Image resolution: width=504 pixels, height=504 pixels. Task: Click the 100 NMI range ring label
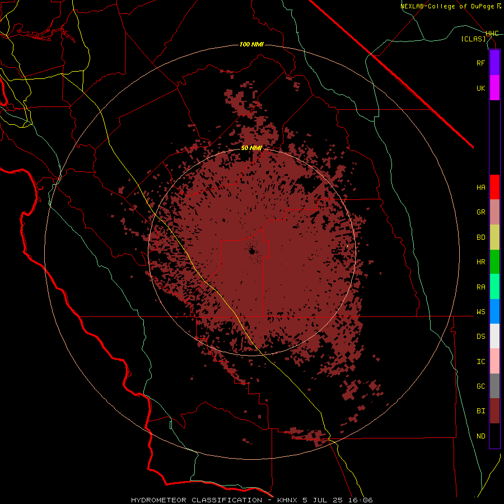coord(251,44)
